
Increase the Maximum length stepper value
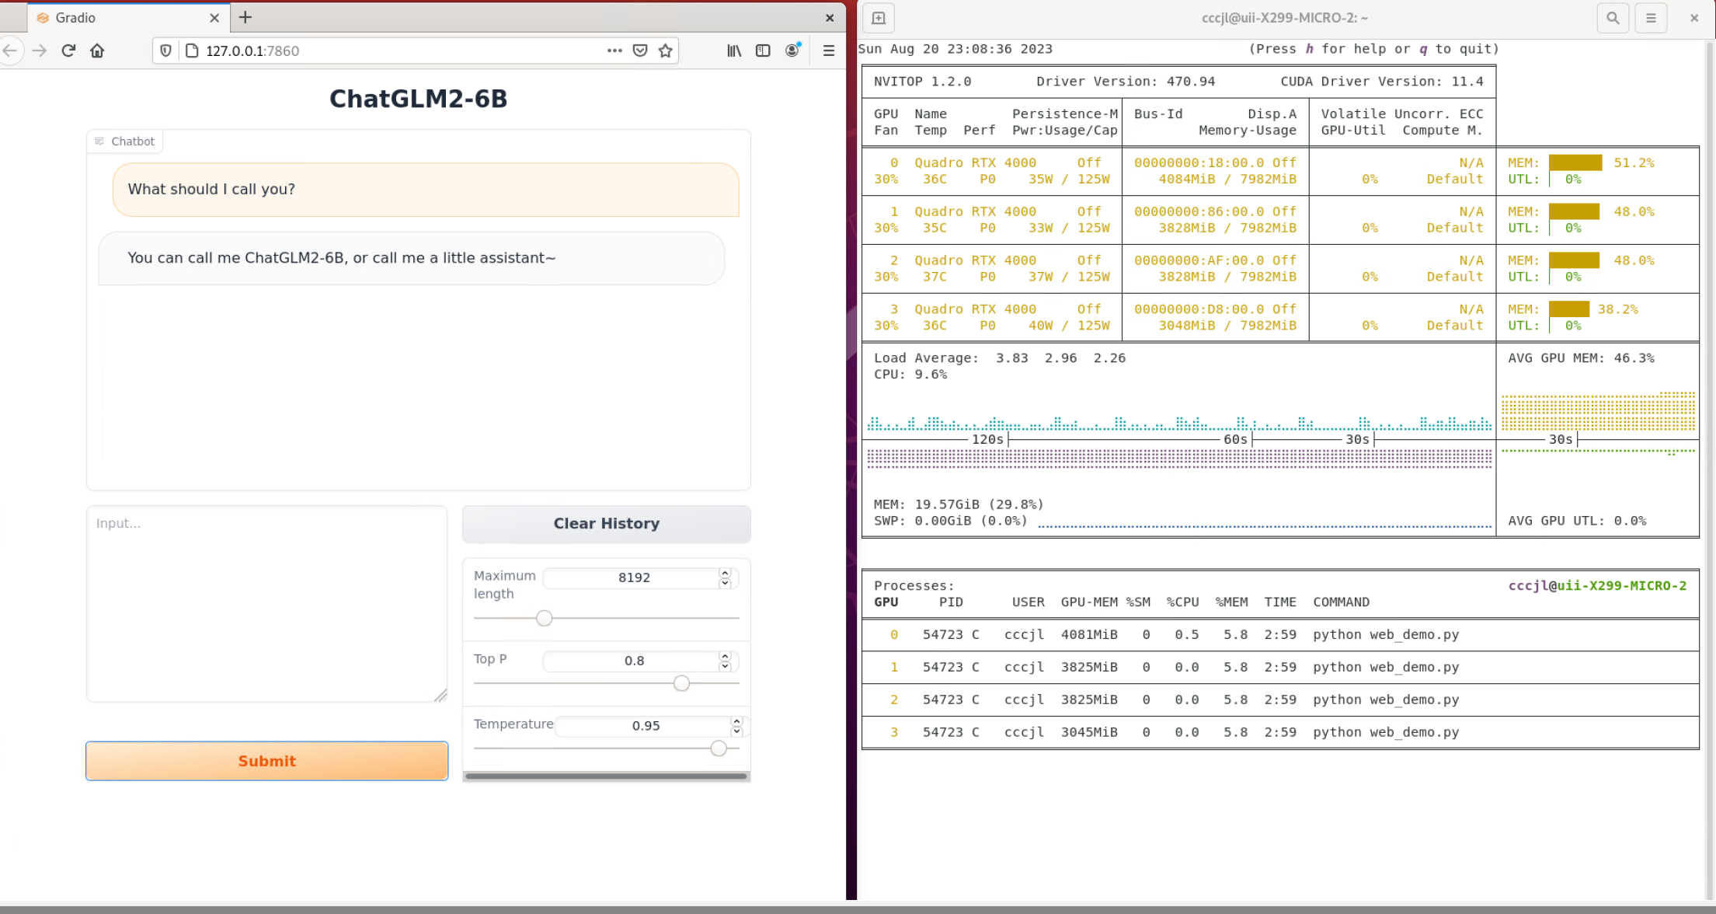click(x=725, y=573)
